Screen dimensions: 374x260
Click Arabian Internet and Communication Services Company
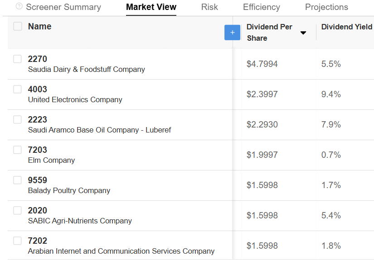click(121, 251)
